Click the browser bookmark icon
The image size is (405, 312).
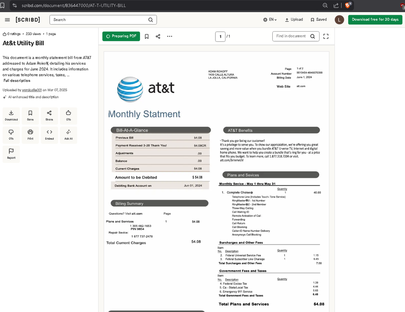click(2, 5)
